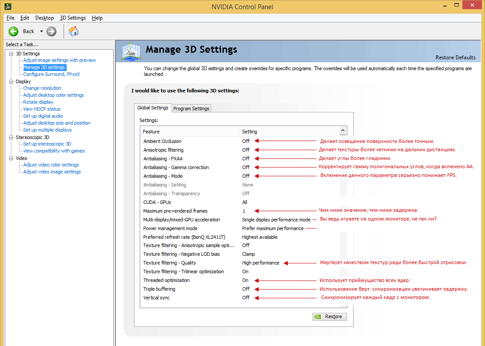Select the Triple buffering row

coord(240,289)
